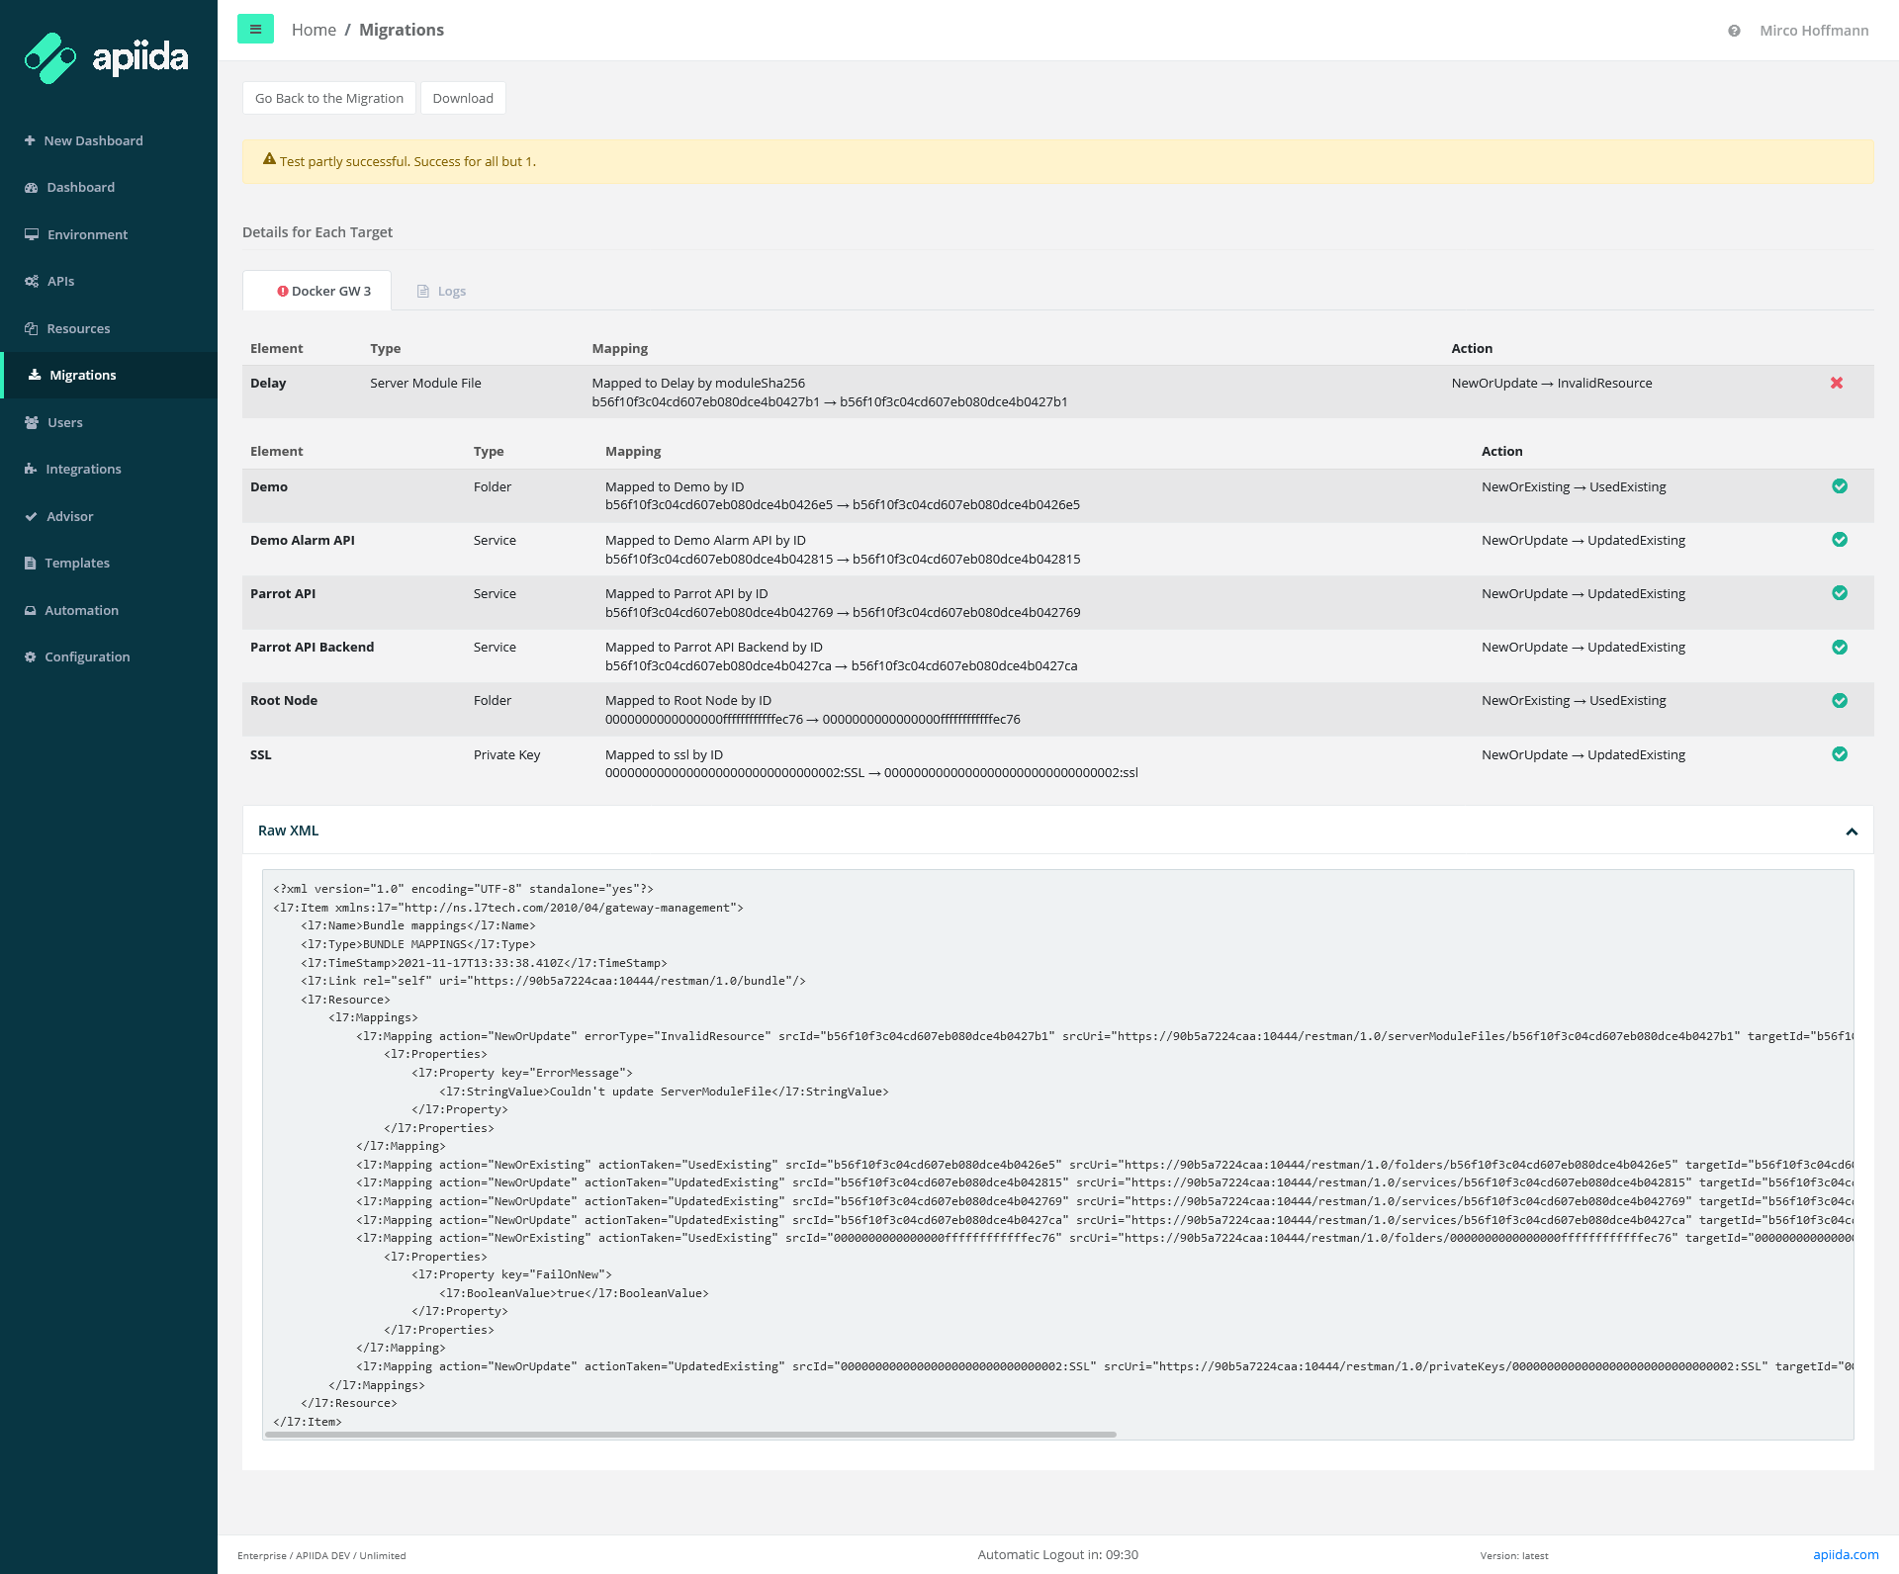Open the apiida.com footer link

[1845, 1554]
